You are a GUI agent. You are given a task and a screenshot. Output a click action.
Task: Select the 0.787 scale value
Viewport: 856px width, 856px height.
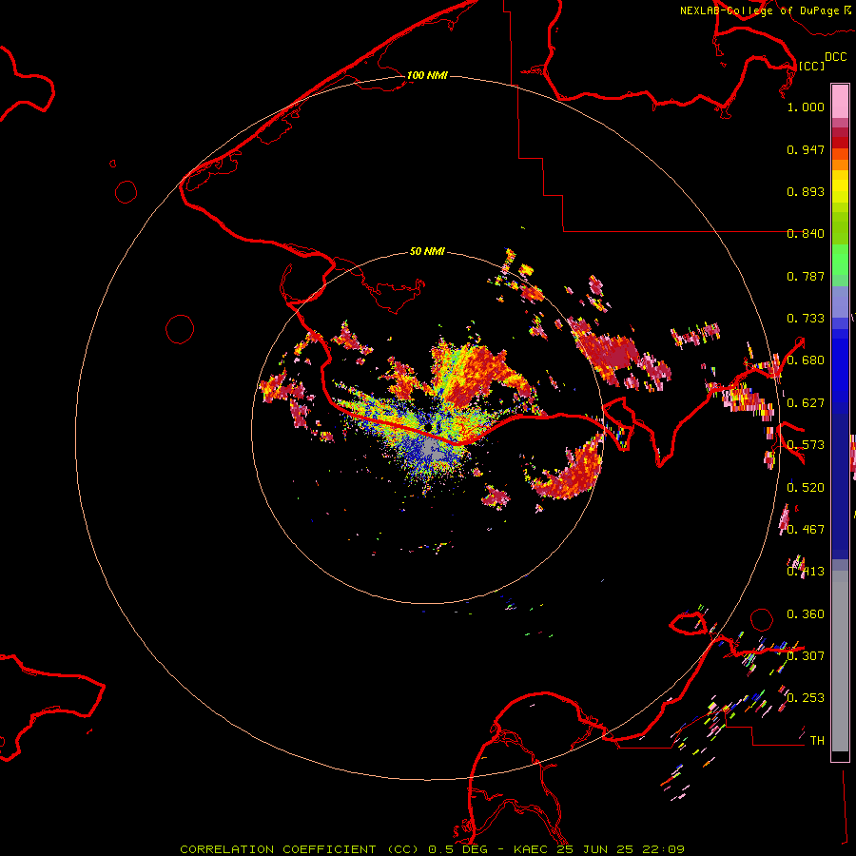coord(806,276)
